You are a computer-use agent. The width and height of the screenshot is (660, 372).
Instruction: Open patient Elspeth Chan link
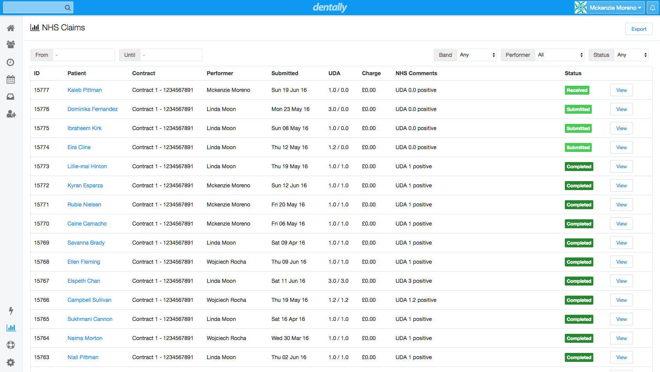83,281
